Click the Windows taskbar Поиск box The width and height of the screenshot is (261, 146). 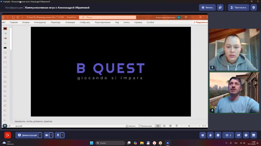point(110,143)
